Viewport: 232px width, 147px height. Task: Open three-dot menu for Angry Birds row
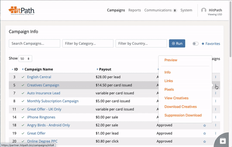click(x=216, y=125)
